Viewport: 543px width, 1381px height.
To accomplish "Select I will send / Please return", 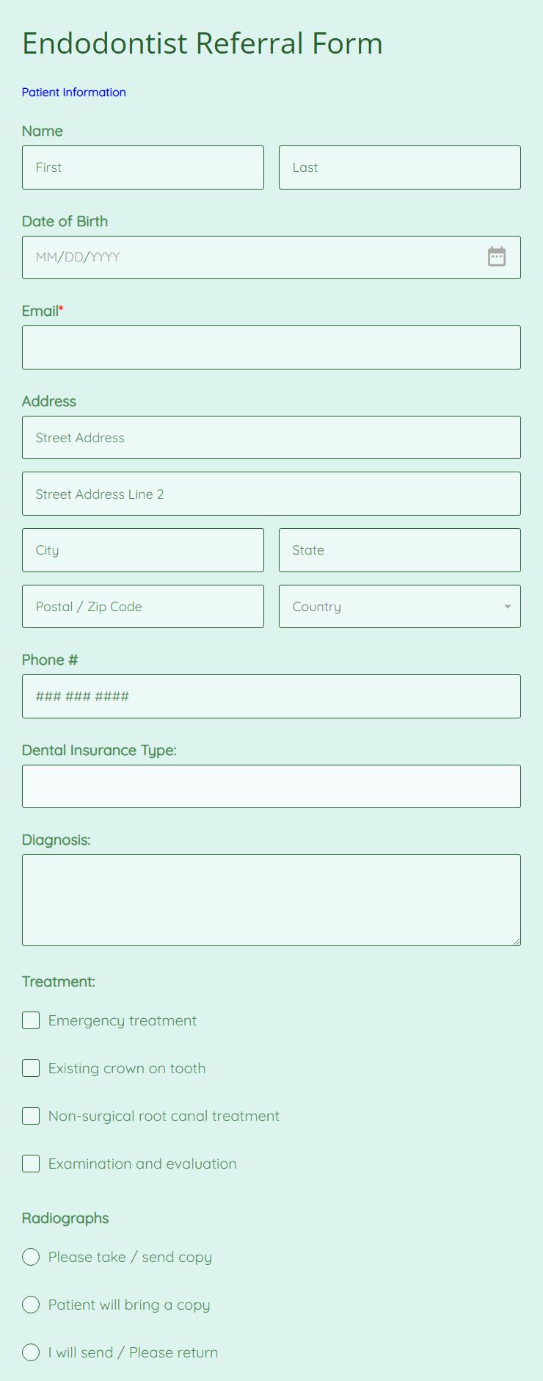I will pos(31,1352).
